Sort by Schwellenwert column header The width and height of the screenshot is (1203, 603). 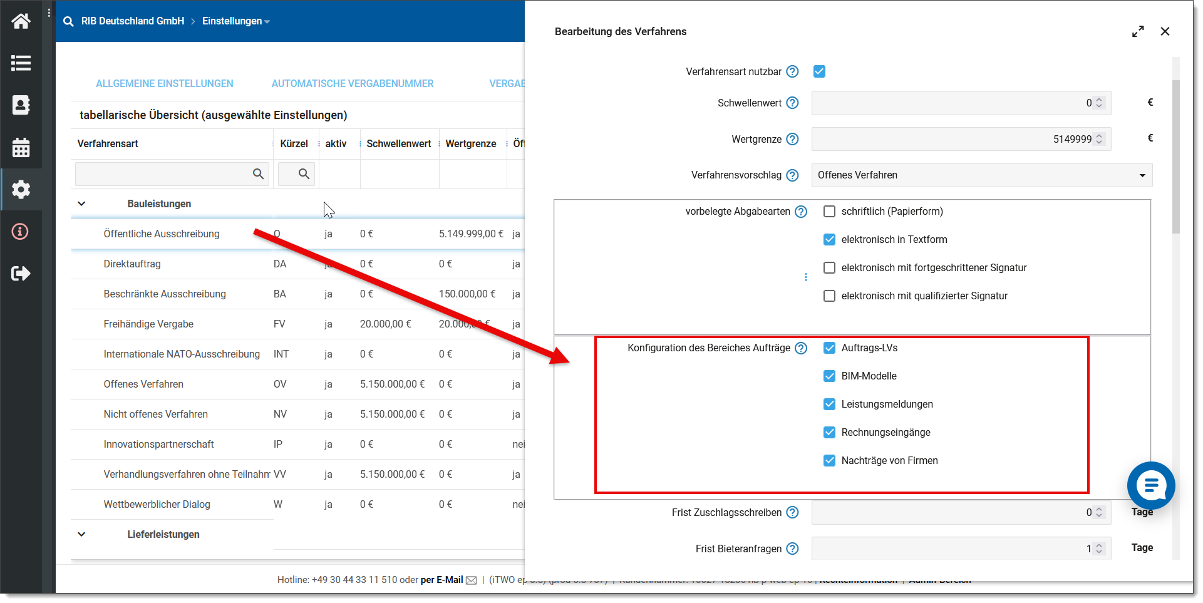click(x=399, y=144)
